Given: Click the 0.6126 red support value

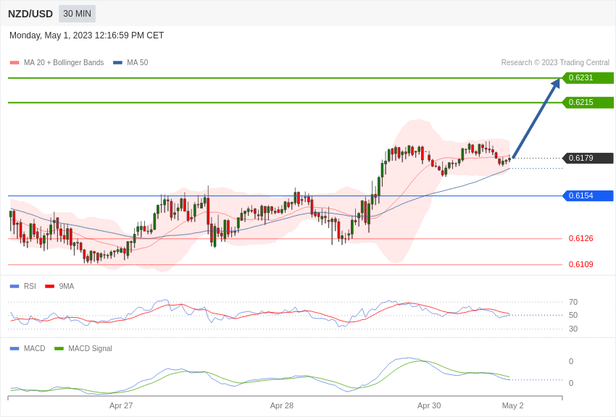Looking at the screenshot, I should tap(581, 238).
